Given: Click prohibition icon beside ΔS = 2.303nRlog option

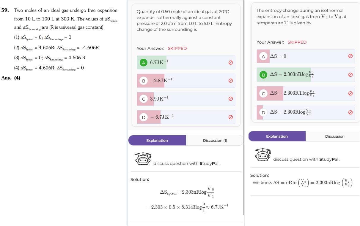Looking at the screenshot, I should 350,75.
